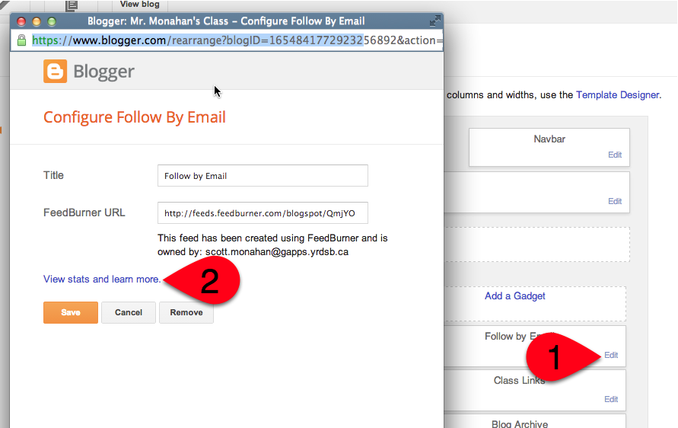Edit the Class Links gadget
Viewport: 678px width, 428px height.
pyautogui.click(x=611, y=399)
